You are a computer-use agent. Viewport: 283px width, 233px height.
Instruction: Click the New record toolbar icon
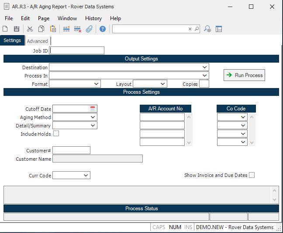pyautogui.click(x=5, y=29)
